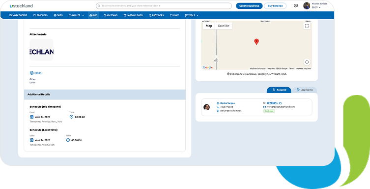Click the Buy balance button
The width and height of the screenshot is (370, 189).
[275, 6]
